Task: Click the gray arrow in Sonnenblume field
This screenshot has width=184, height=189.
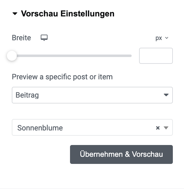Action: pyautogui.click(x=166, y=128)
